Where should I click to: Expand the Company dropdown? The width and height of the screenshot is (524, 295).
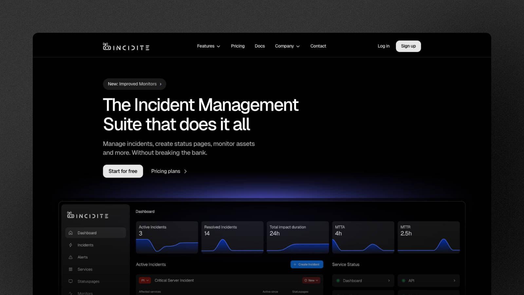(287, 46)
